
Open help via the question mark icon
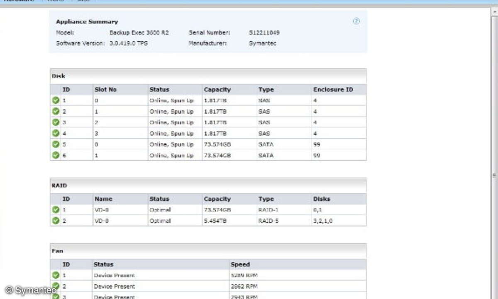[356, 22]
